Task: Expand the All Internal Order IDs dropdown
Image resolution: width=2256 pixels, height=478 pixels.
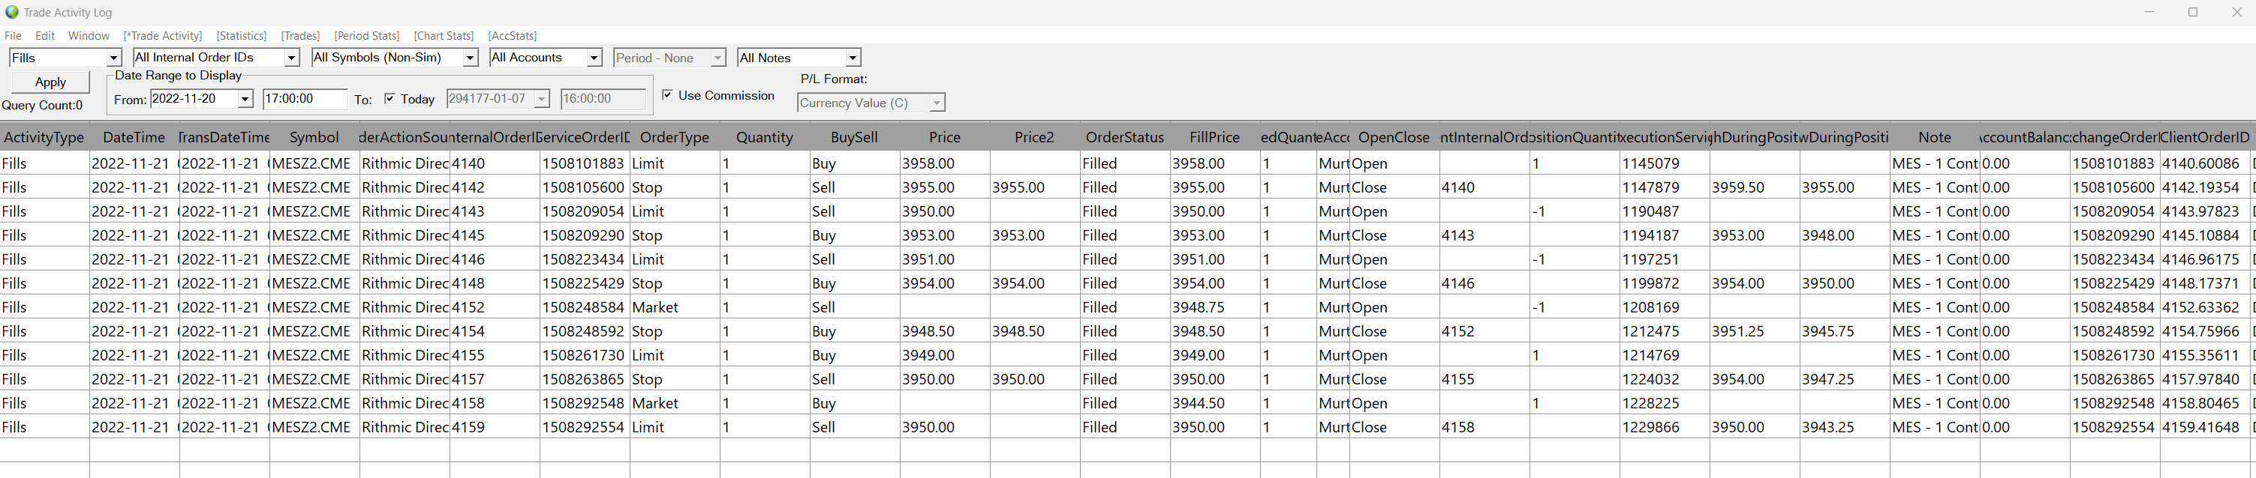Action: click(292, 58)
